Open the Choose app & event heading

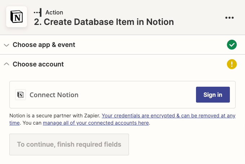[44, 45]
